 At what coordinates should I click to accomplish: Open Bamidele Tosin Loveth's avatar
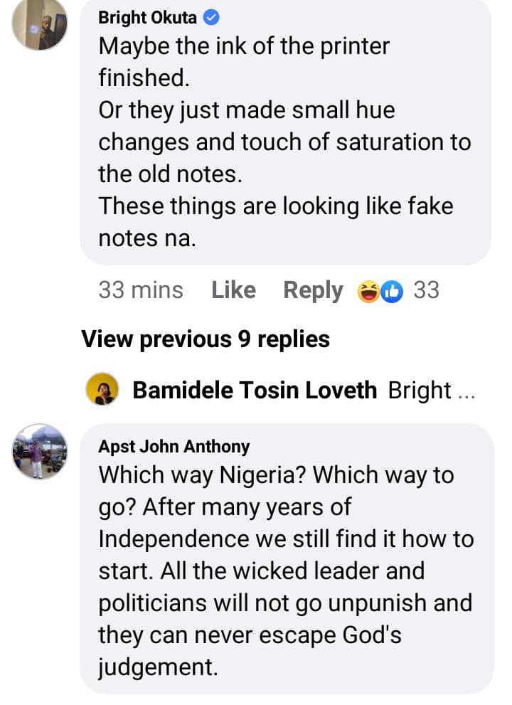(102, 390)
